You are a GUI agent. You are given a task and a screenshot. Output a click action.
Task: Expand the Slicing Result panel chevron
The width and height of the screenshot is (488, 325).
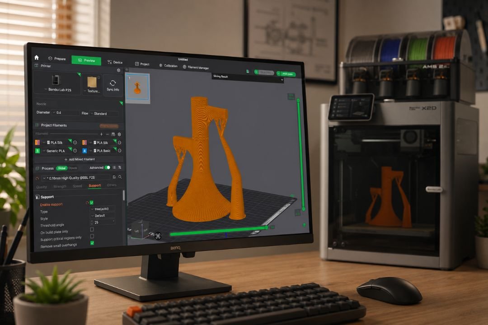point(282,79)
